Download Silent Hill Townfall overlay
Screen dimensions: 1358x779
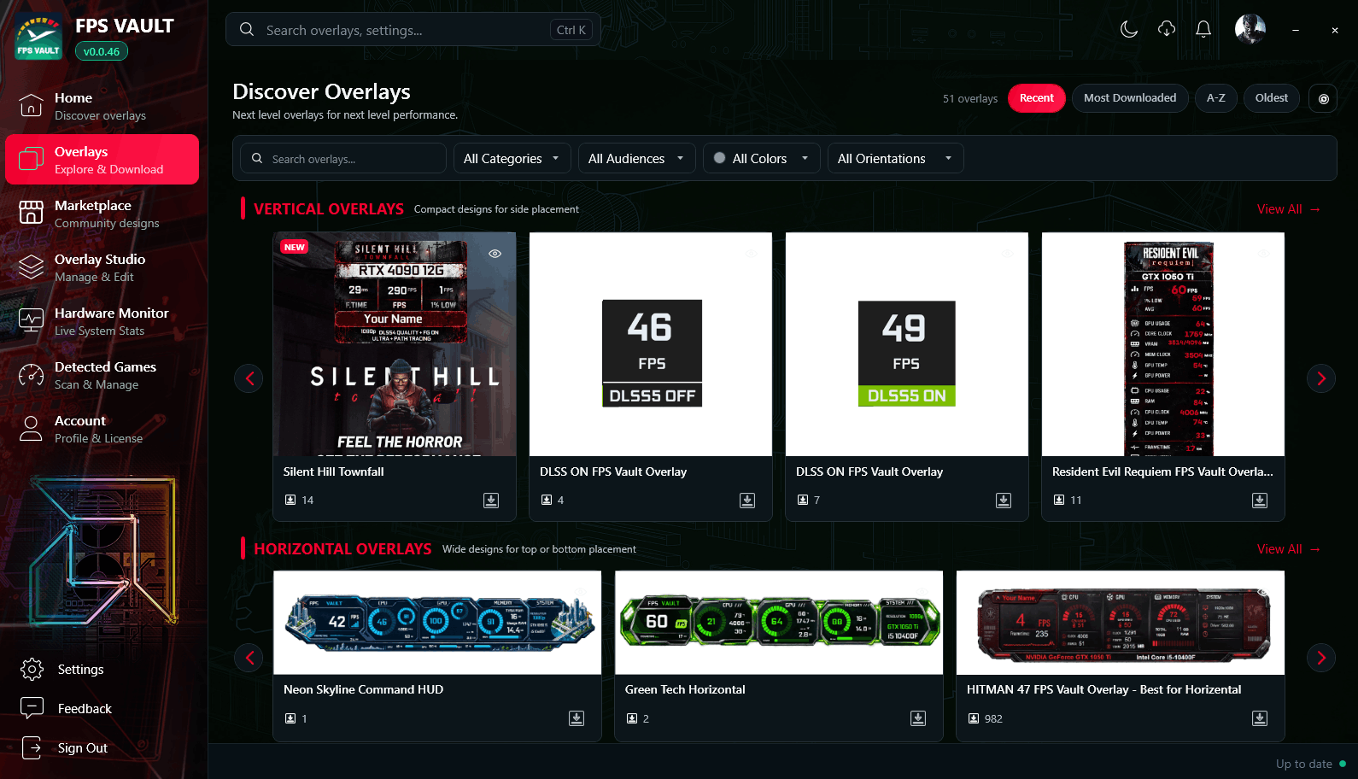491,501
